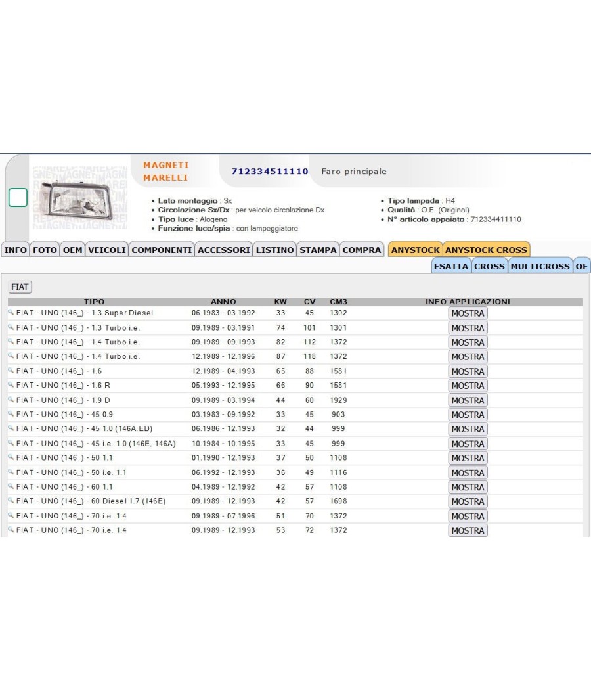The width and height of the screenshot is (591, 690).
Task: Click MOSTRA for 70 i.e. 1.4 53 KW
Action: tap(468, 531)
